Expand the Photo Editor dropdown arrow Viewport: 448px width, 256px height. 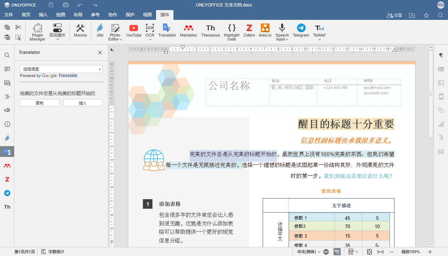120,39
